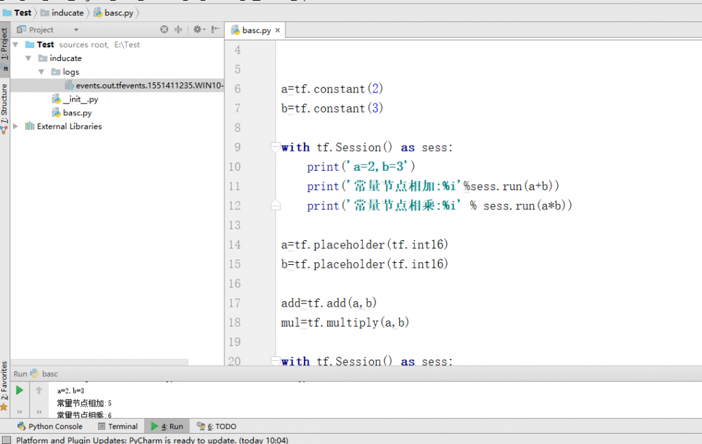702x444 pixels.
Task: Switch to the Terminal tab
Action: click(122, 426)
